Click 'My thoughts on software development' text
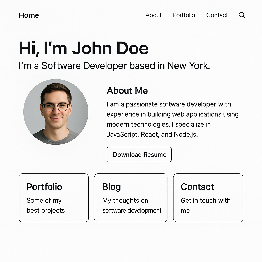Viewport: 262px width, 262px height. [132, 205]
